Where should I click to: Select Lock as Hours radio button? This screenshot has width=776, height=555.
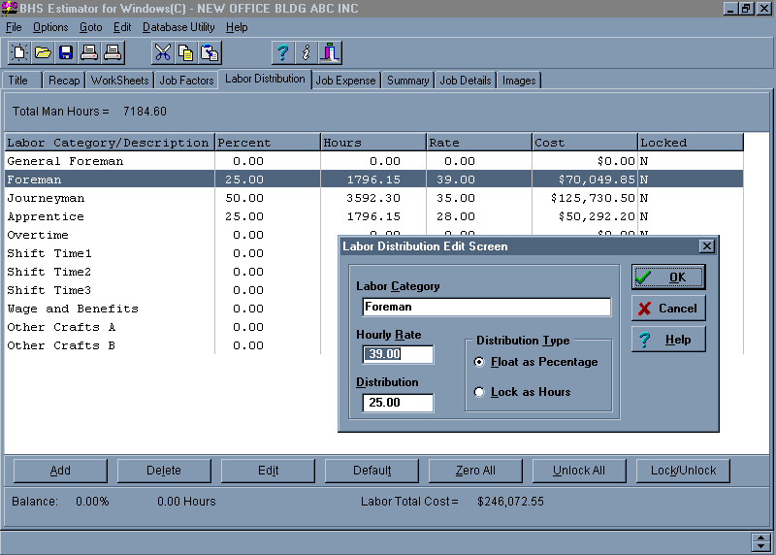pos(479,392)
